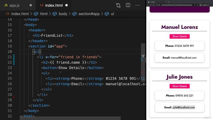Screen dimensions: 213x120
Task: Click ul element in breadcrumb
Action: click(x=112, y=14)
